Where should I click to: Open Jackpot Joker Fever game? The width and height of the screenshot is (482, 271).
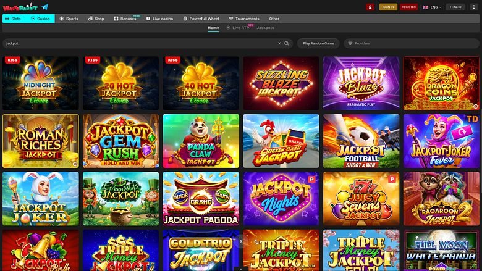[x=441, y=141]
